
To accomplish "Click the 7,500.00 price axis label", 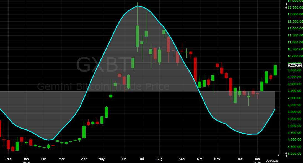I will 294,91.
